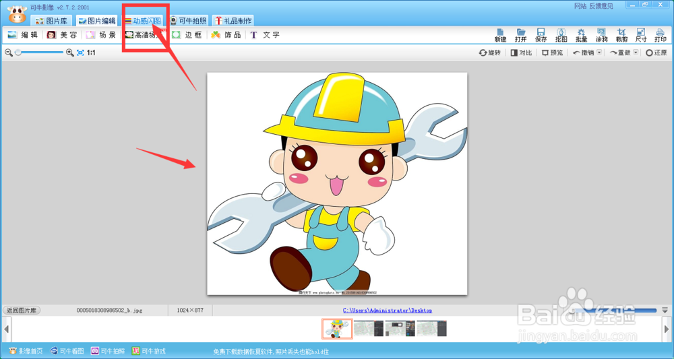Expand the 撤销 undo dropdown arrow
This screenshot has height=359, width=674.
point(600,53)
